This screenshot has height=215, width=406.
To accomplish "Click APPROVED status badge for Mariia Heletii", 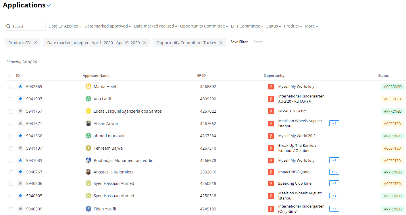I will [x=393, y=87].
